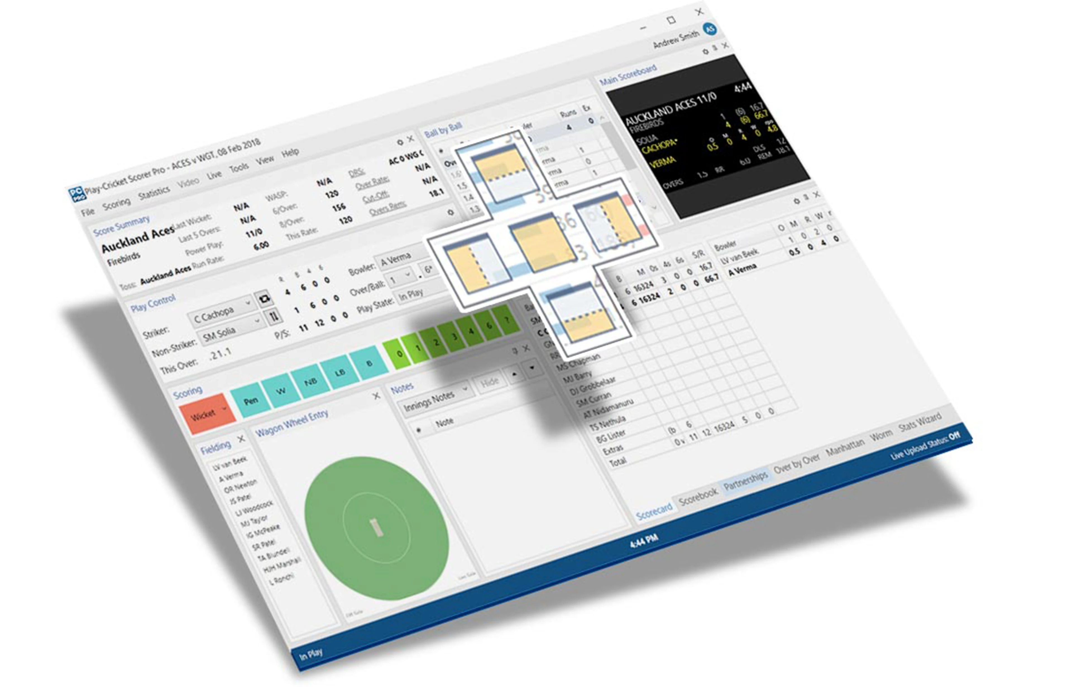Open Play Control panel settings gear
This screenshot has height=687, width=1072.
coord(450,212)
